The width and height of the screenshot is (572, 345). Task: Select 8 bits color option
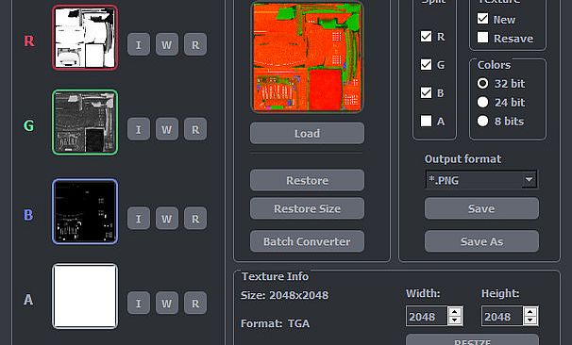pos(482,121)
